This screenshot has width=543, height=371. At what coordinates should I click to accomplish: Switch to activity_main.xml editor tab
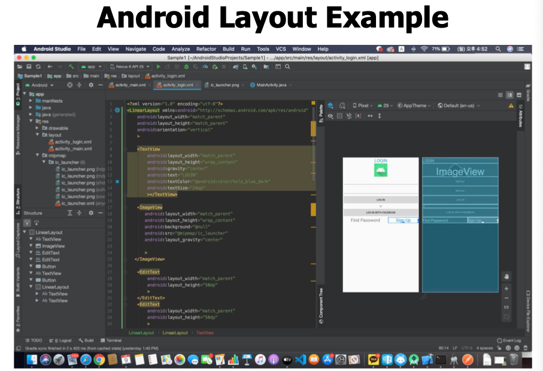tap(130, 85)
